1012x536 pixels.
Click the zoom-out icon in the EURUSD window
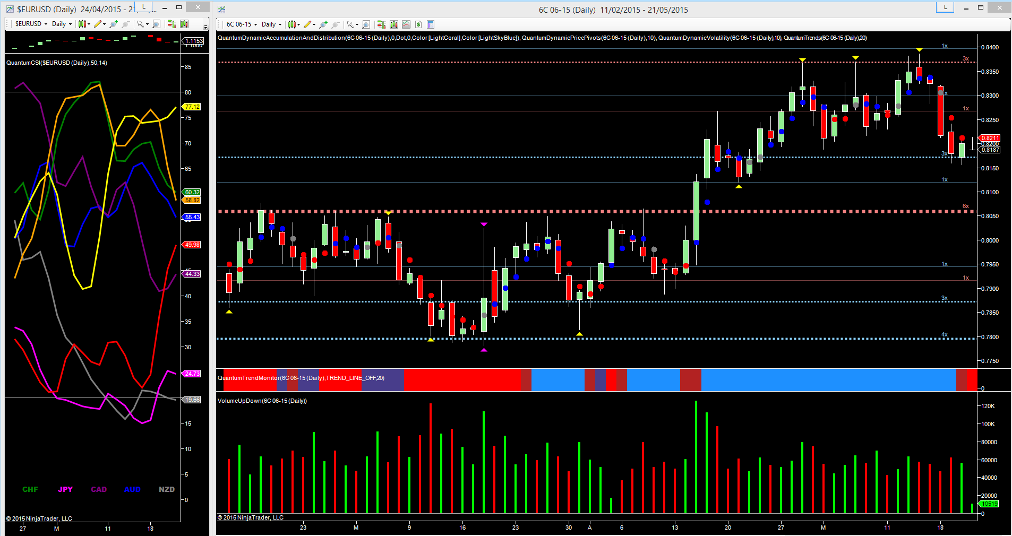click(x=125, y=24)
